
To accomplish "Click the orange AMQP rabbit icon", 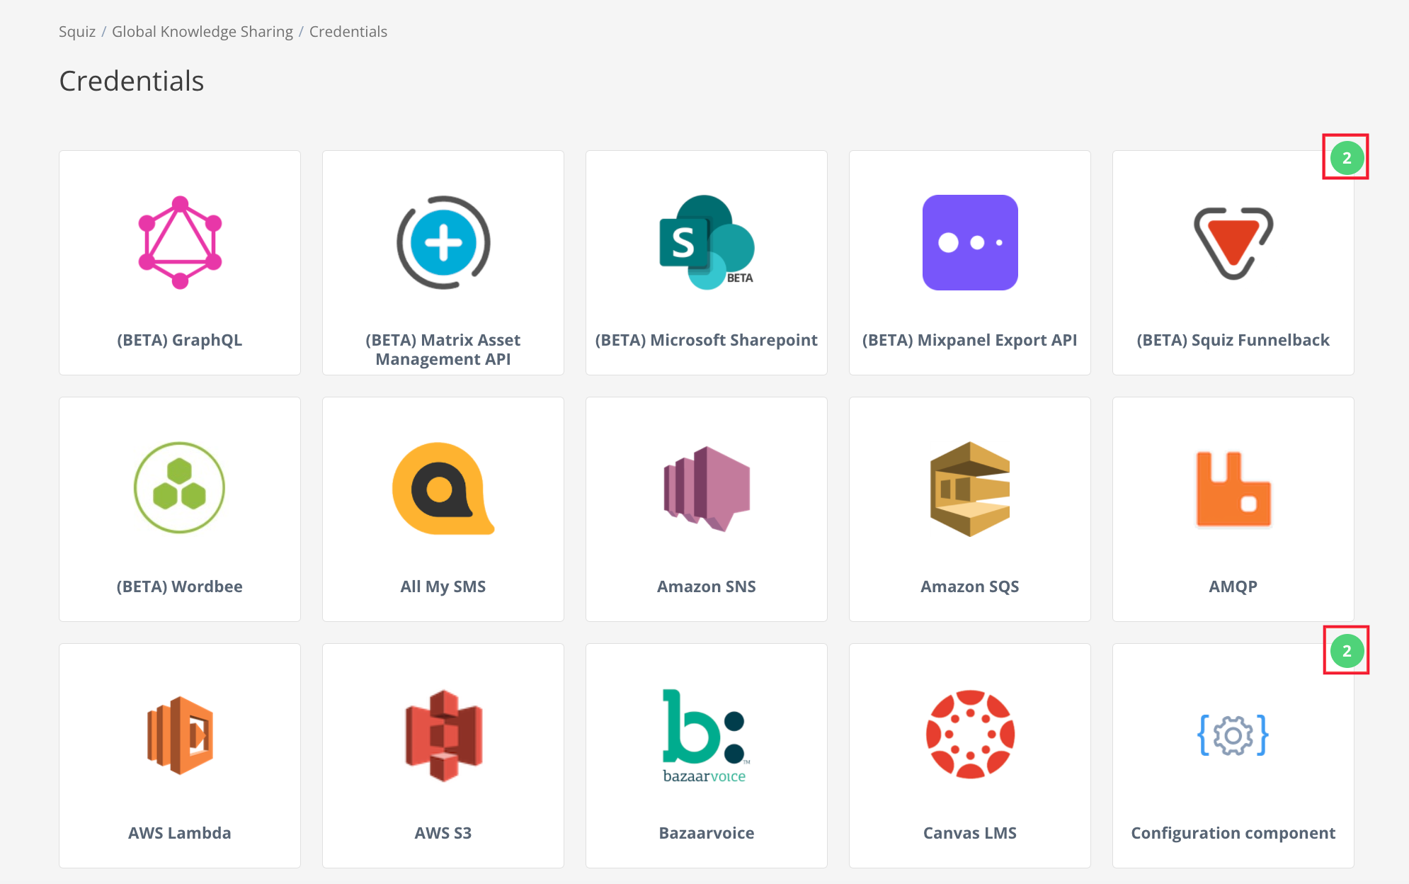I will pyautogui.click(x=1233, y=489).
